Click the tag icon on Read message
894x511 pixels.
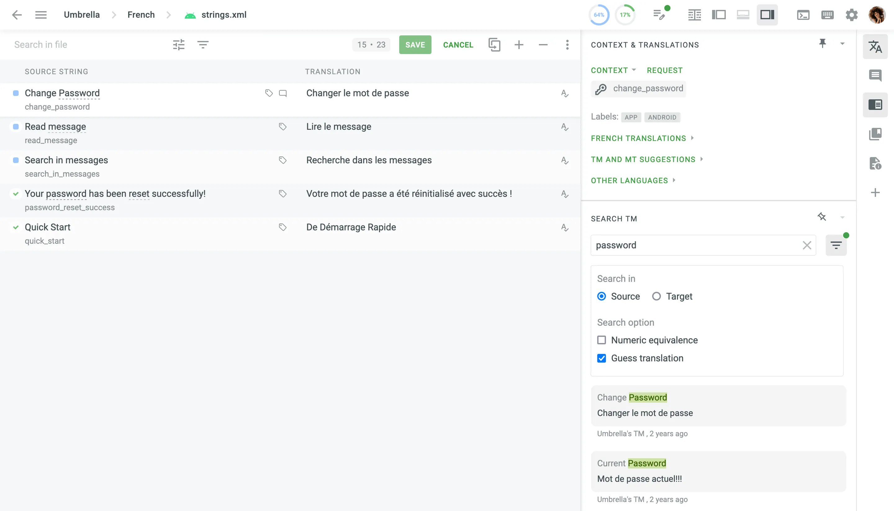tap(282, 127)
